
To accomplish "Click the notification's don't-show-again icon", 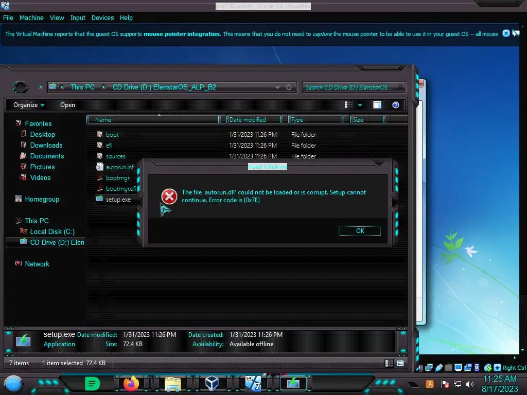I will point(516,33).
